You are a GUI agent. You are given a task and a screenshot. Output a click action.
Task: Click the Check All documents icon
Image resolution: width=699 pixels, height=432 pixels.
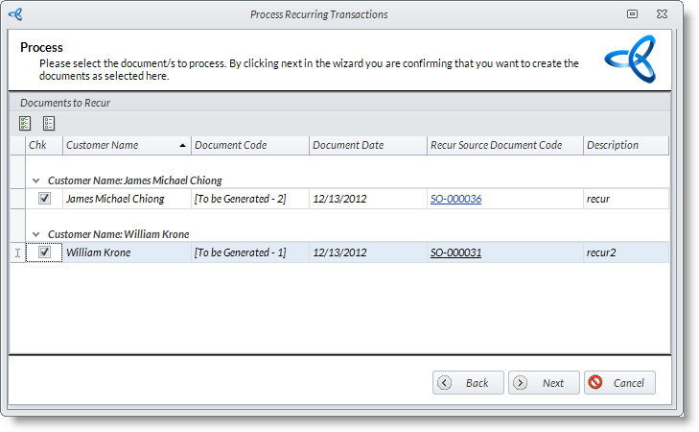tap(25, 123)
